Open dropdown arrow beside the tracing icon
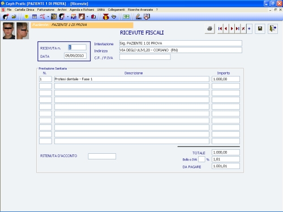 click(x=48, y=17)
